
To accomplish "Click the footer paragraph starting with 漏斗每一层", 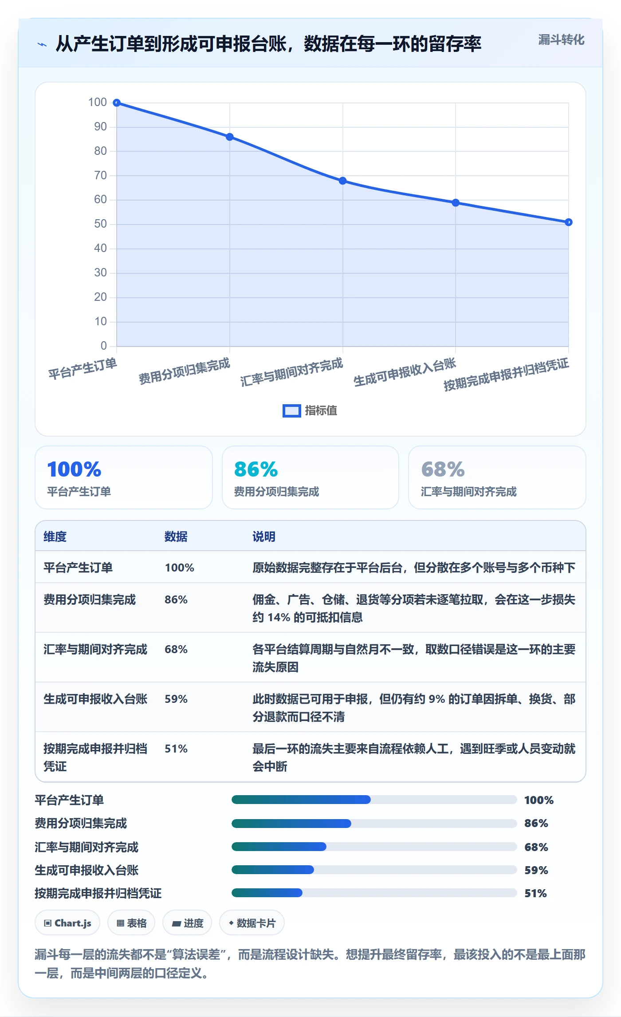I will tap(310, 964).
